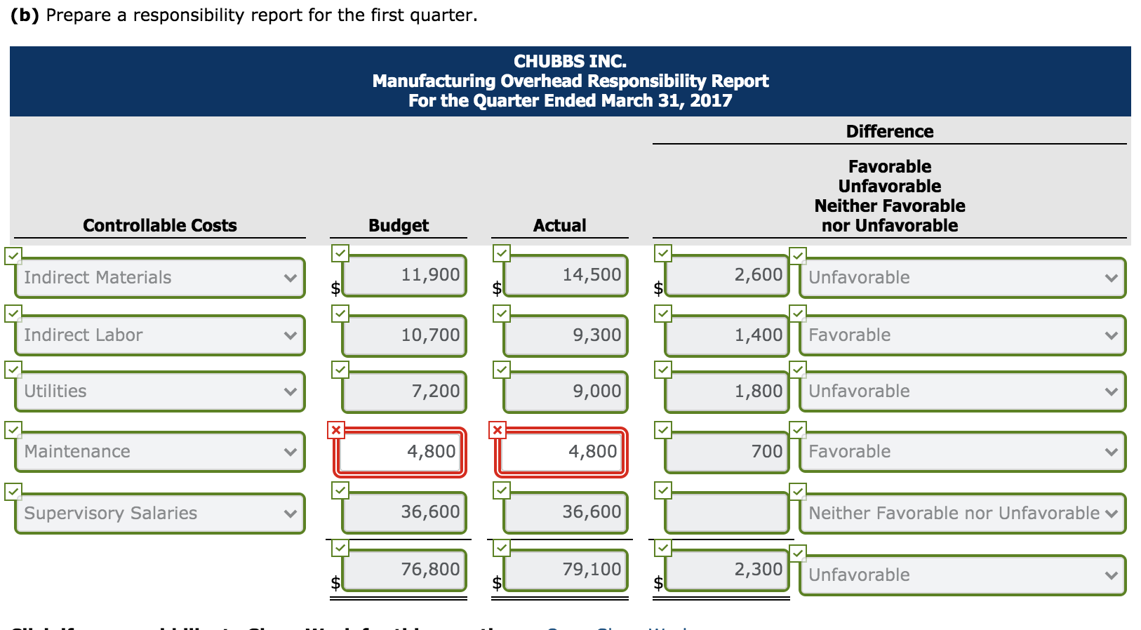This screenshot has height=630, width=1141.
Task: Open the total row Unfavorable dropdown
Action: (963, 575)
